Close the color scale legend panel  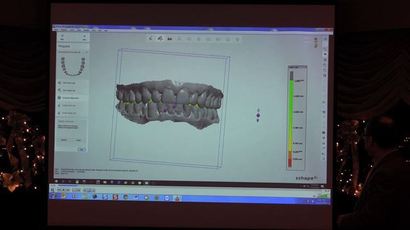306,67
